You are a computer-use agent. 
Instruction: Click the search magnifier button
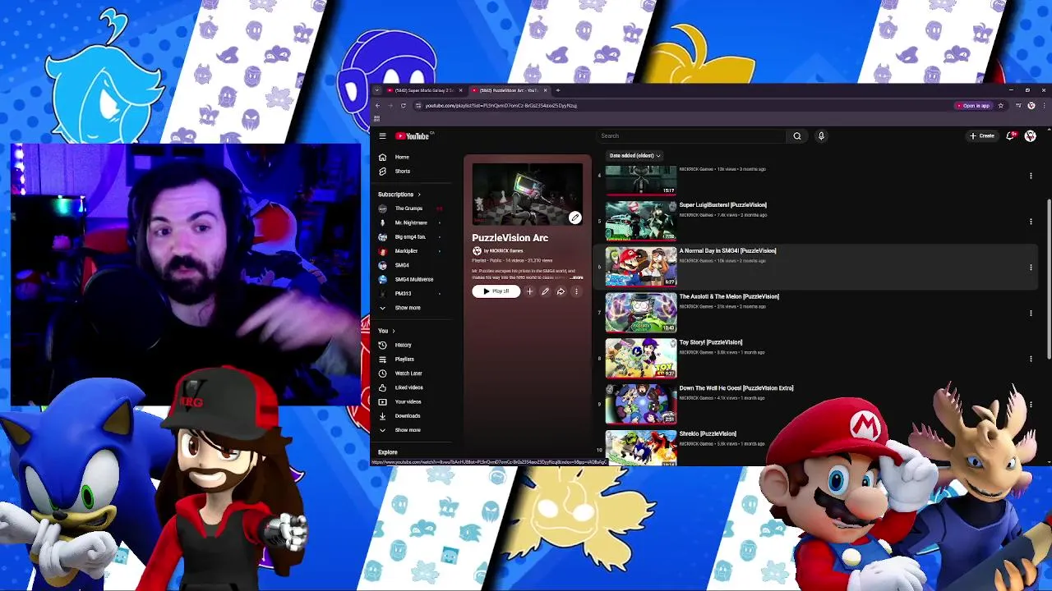tap(797, 136)
